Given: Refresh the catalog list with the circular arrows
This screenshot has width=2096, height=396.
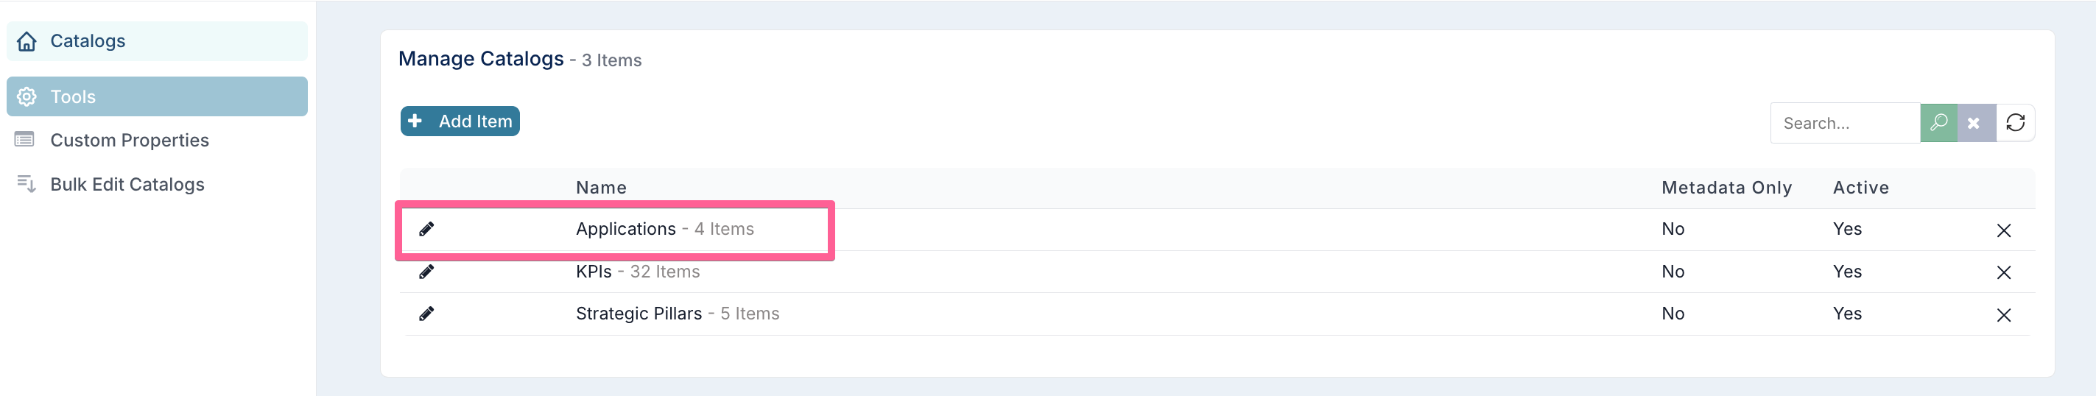Looking at the screenshot, I should 2016,123.
